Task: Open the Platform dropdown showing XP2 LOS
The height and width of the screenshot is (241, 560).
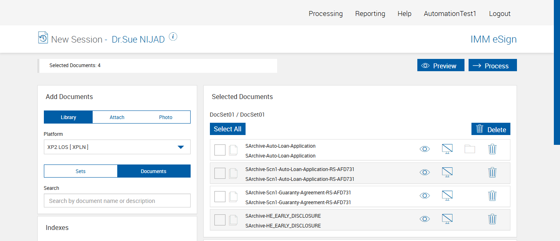Action: 117,147
